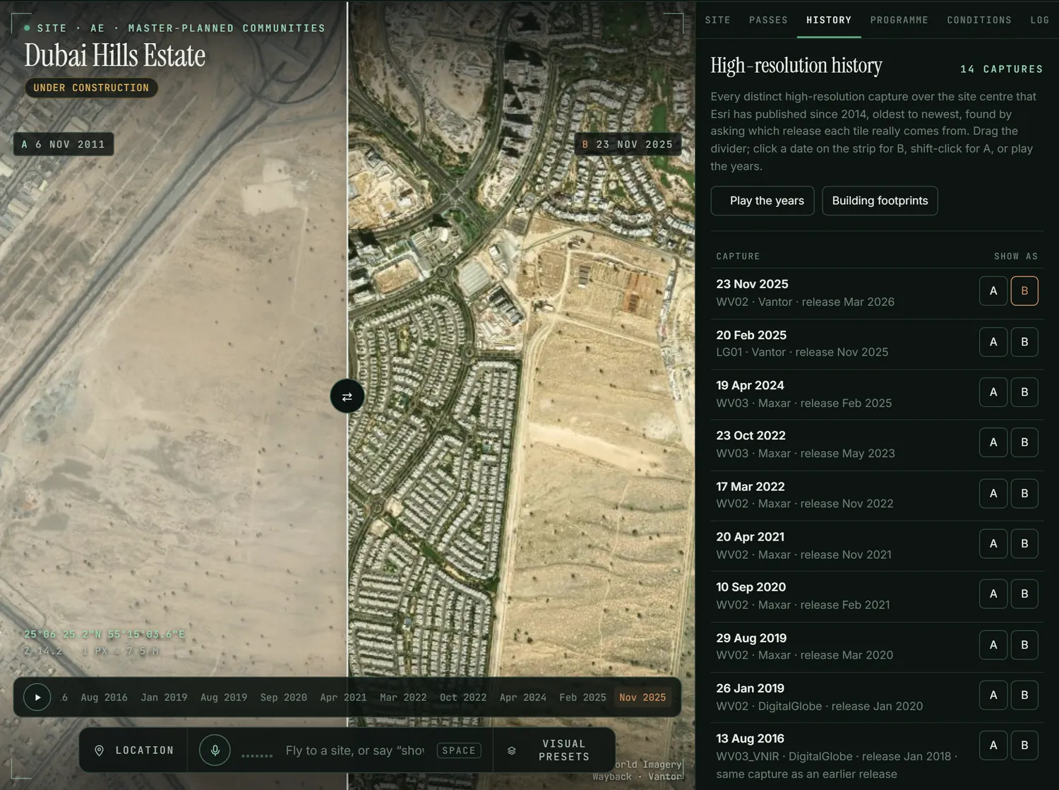Show 29 Aug 2019 capture as B
This screenshot has height=790, width=1059.
point(1024,645)
